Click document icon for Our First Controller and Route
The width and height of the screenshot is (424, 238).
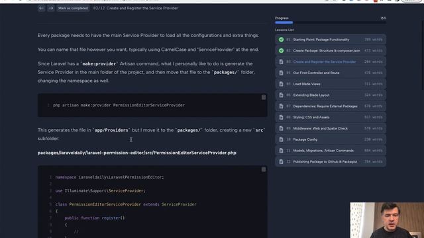281,73
